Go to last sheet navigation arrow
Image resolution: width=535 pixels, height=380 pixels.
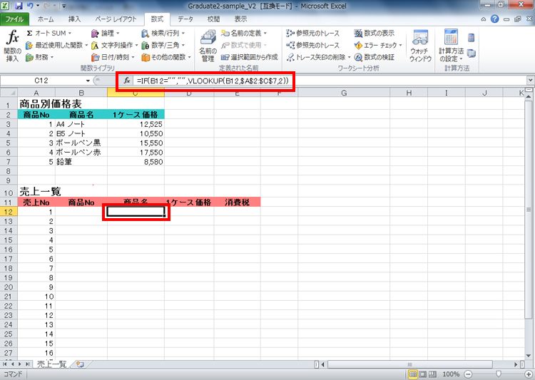(x=27, y=364)
